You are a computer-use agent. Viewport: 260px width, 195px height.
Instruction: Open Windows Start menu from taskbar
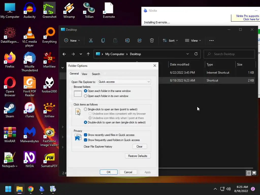click(x=8, y=189)
